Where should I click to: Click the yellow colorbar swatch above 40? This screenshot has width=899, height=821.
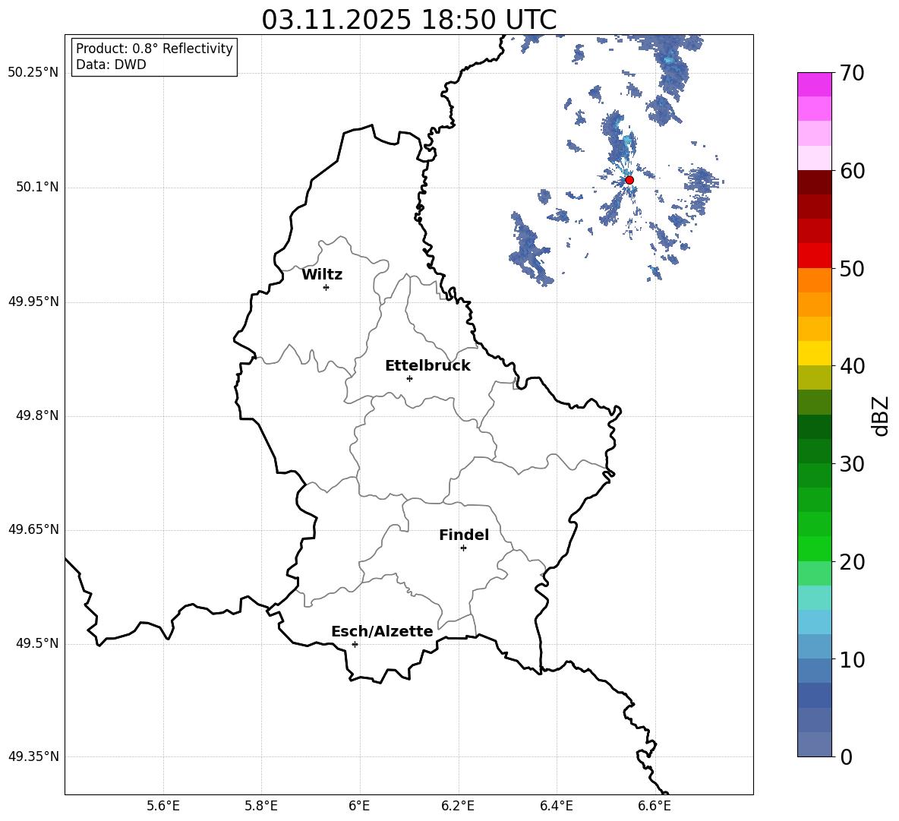point(815,353)
